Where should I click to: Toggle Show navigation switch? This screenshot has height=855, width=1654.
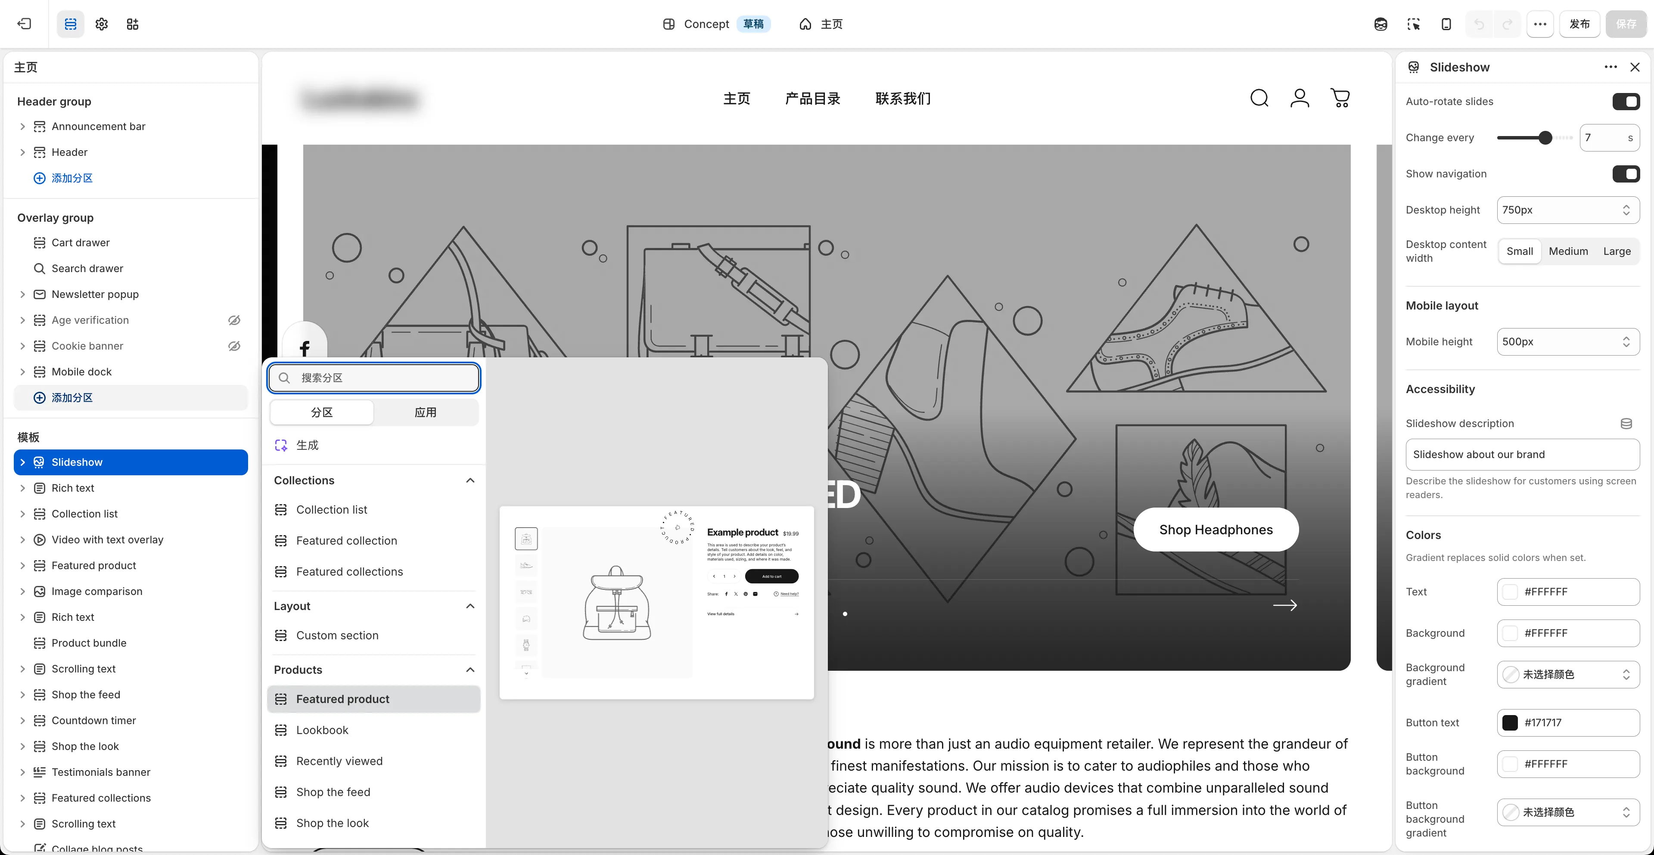1626,174
